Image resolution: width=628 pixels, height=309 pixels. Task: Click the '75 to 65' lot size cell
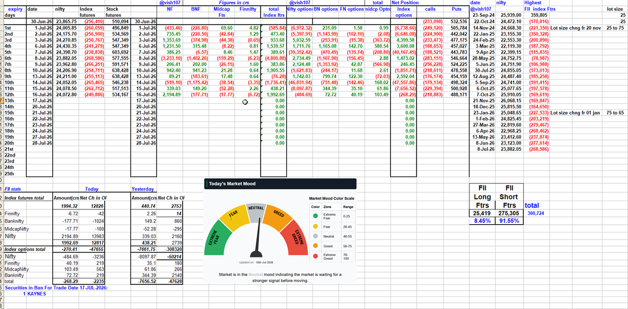[615, 112]
